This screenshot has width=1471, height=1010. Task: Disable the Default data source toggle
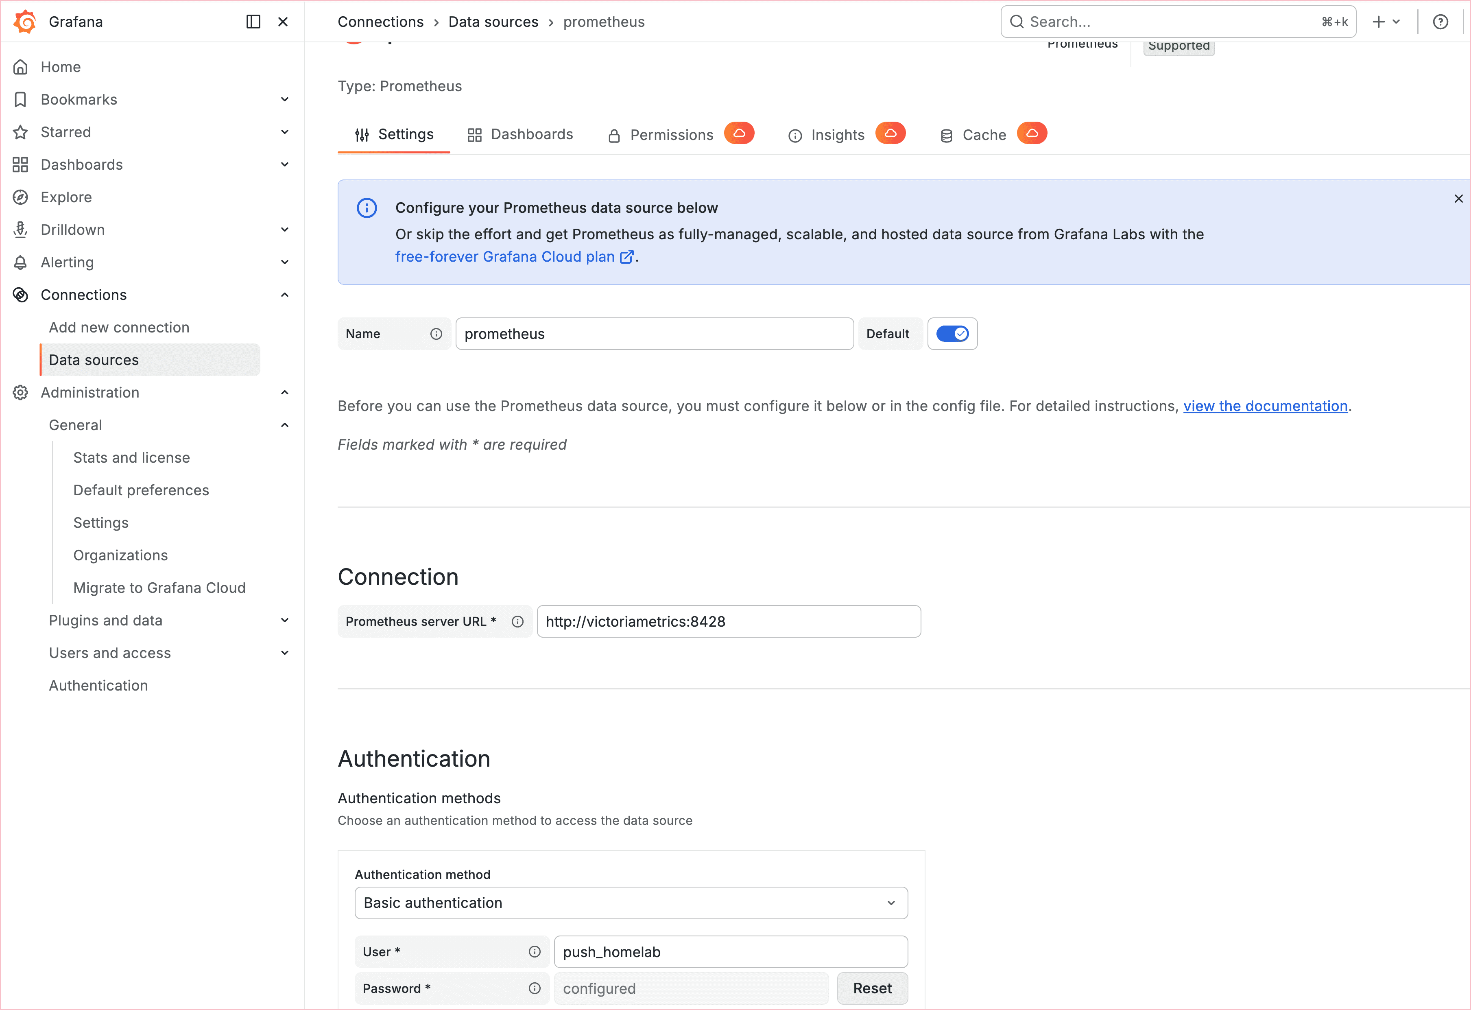click(952, 334)
